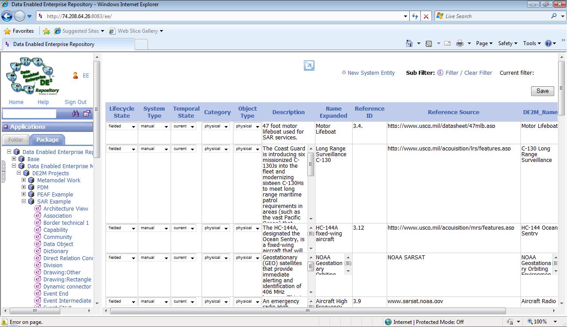567x327 pixels.
Task: Click the Internet zone globe icon
Action: (x=388, y=322)
